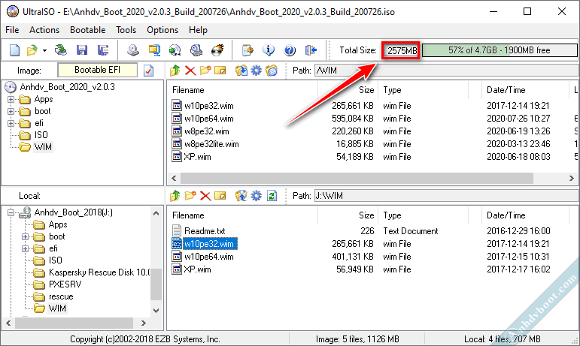The width and height of the screenshot is (580, 346).
Task: Open the Help menu
Action: pos(198,30)
